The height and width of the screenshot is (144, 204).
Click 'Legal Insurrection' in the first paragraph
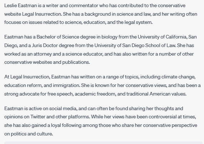(x=42, y=14)
